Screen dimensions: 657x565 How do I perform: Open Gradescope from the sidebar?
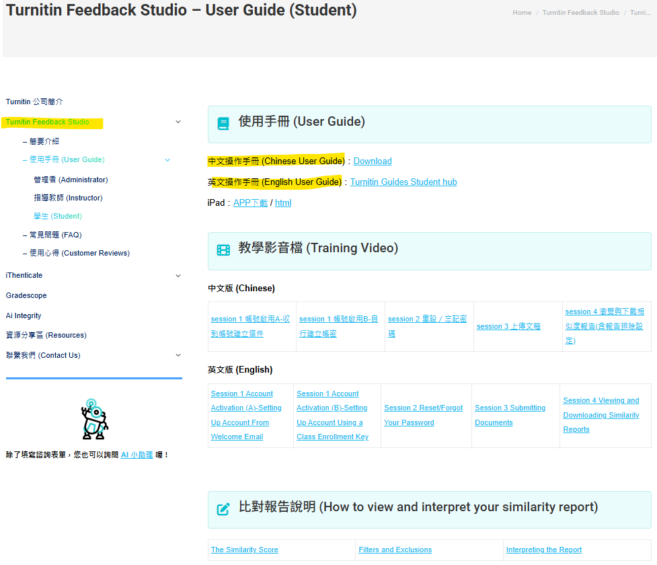[26, 295]
